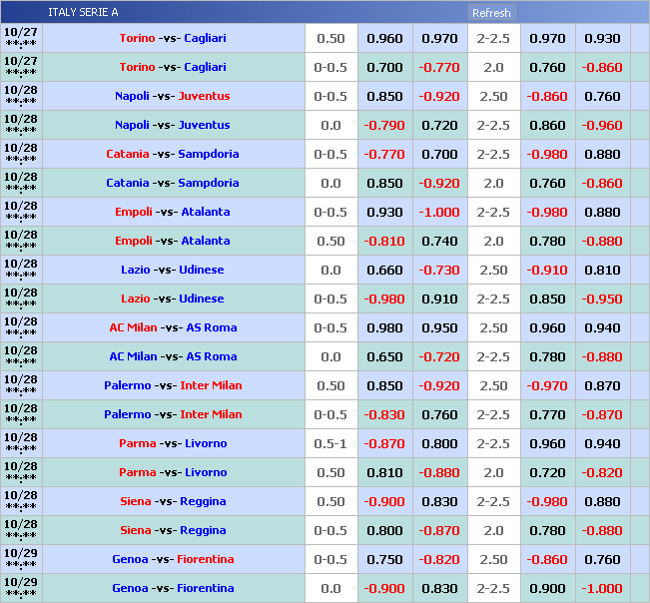Choose -0.970 over odds for Palermo vs Inter Milan
This screenshot has height=603, width=650.
tap(547, 386)
